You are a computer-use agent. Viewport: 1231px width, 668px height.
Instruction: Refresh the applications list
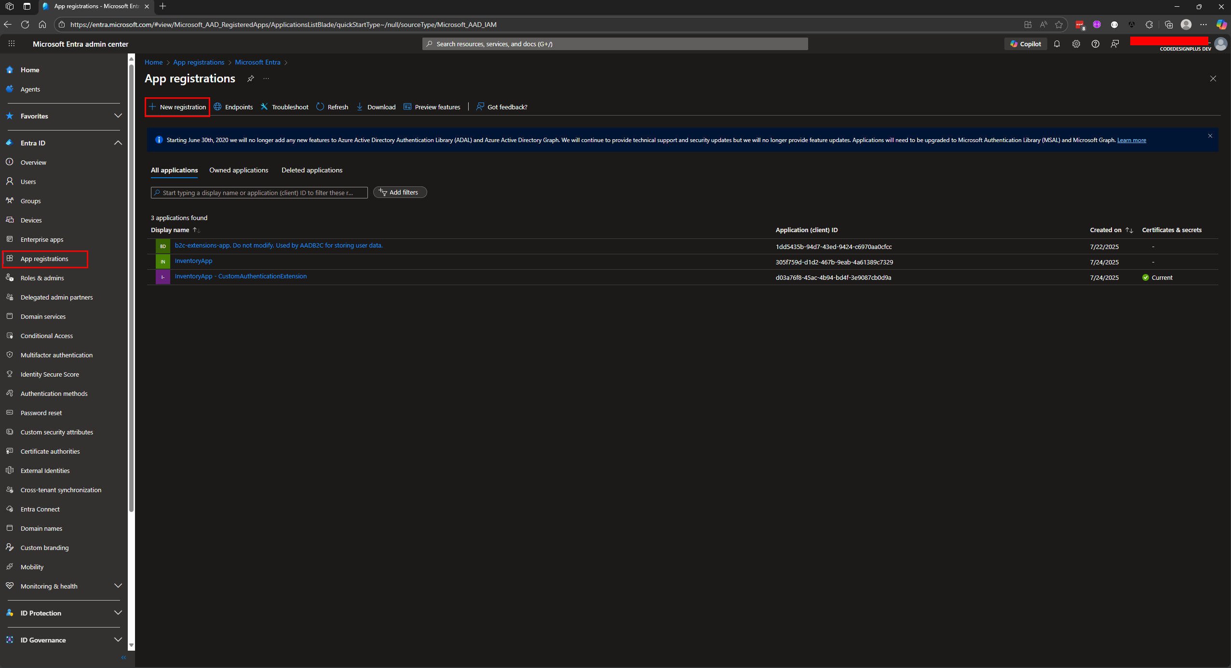point(332,107)
